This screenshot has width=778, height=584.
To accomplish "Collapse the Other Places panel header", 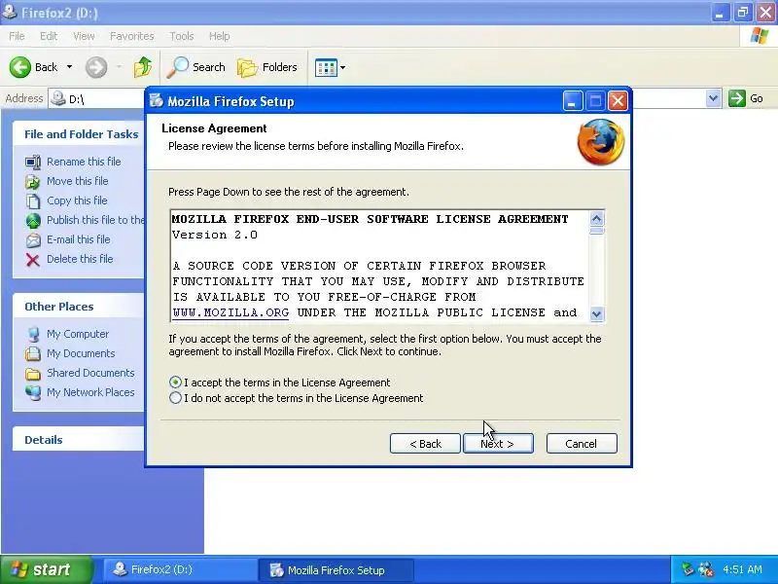I will (x=79, y=307).
